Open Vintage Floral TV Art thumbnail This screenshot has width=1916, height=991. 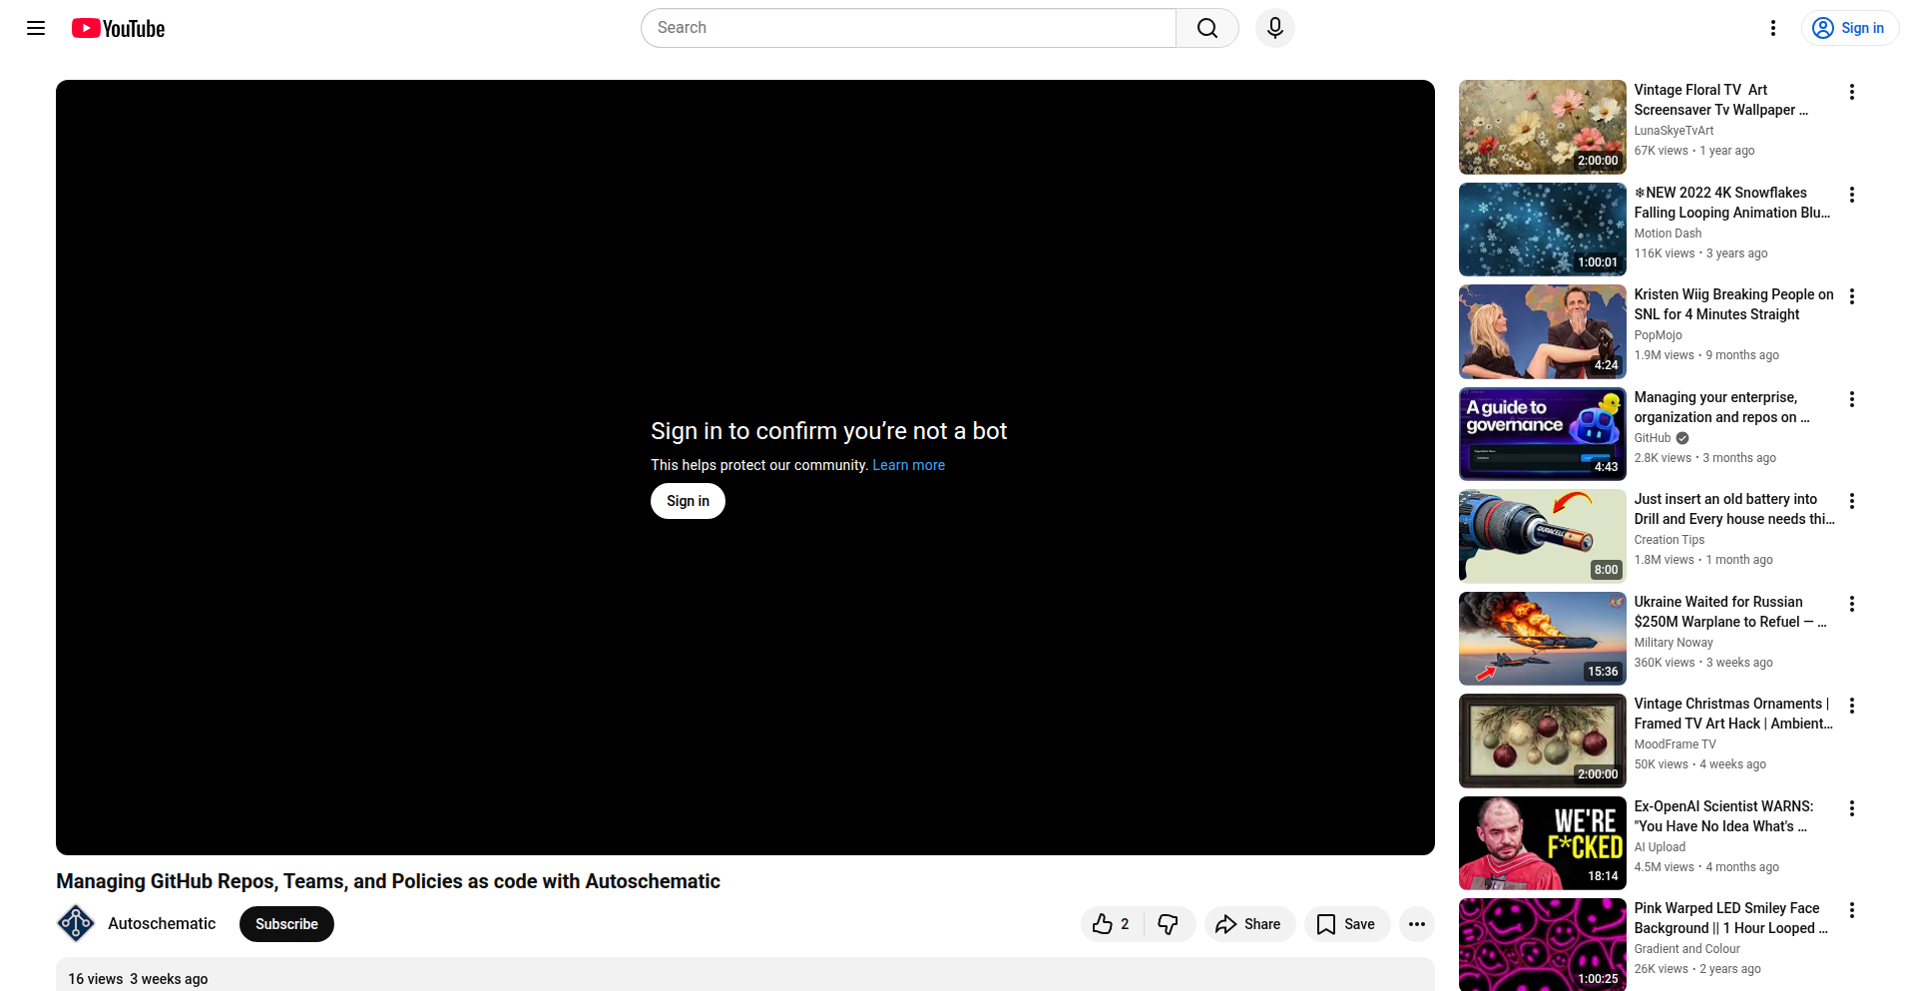[1542, 127]
